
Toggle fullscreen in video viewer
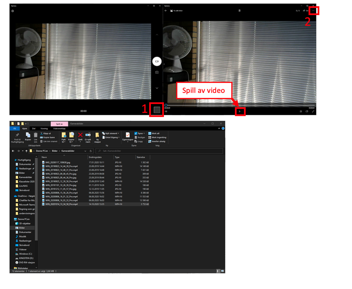tap(313, 111)
